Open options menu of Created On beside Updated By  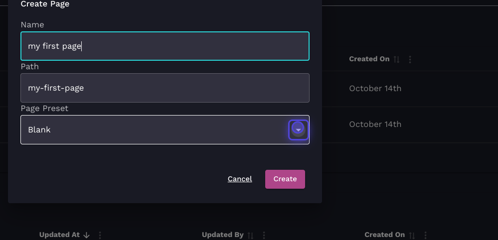click(x=425, y=235)
